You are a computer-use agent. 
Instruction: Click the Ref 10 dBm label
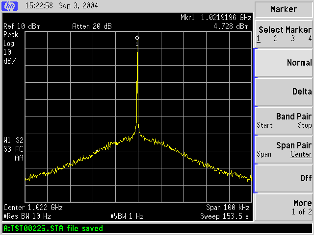pyautogui.click(x=22, y=26)
